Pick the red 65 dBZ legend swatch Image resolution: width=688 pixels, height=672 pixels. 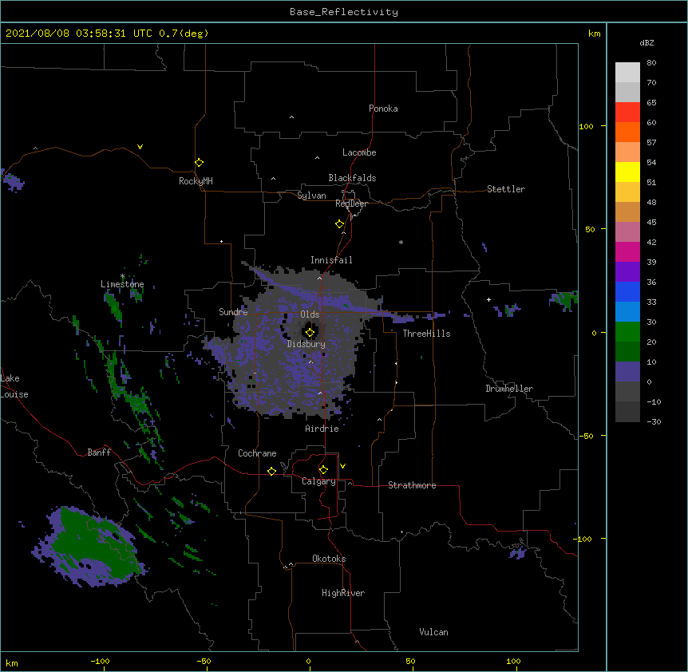pyautogui.click(x=627, y=112)
